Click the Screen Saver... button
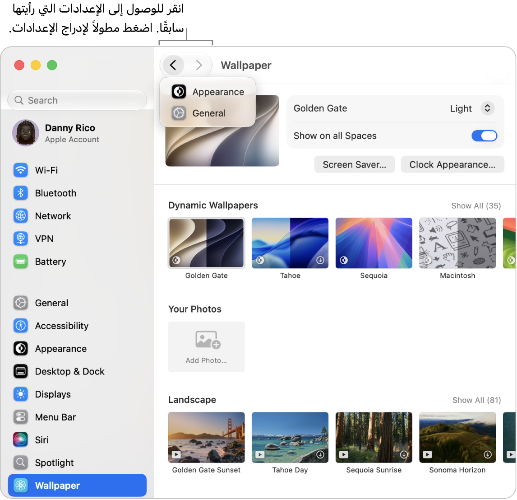Viewport: 517px width, 500px height. [355, 164]
